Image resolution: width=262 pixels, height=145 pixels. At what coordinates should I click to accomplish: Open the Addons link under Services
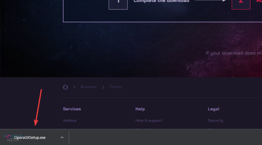point(70,120)
